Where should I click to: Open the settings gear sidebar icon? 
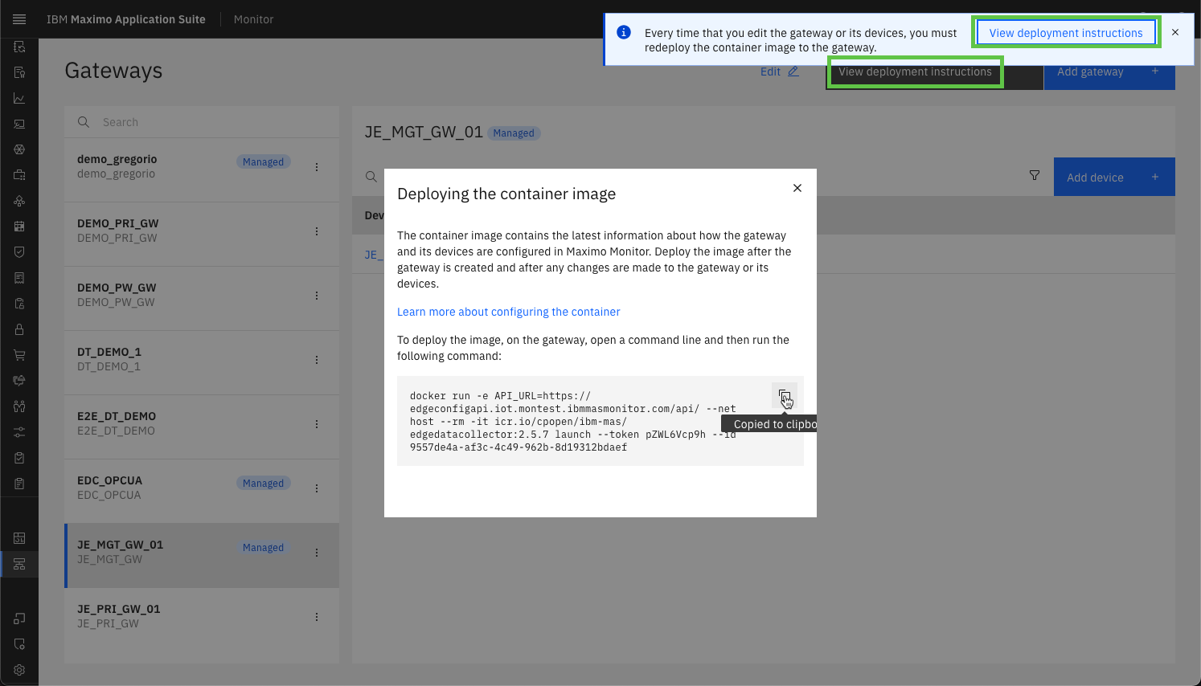pyautogui.click(x=19, y=670)
